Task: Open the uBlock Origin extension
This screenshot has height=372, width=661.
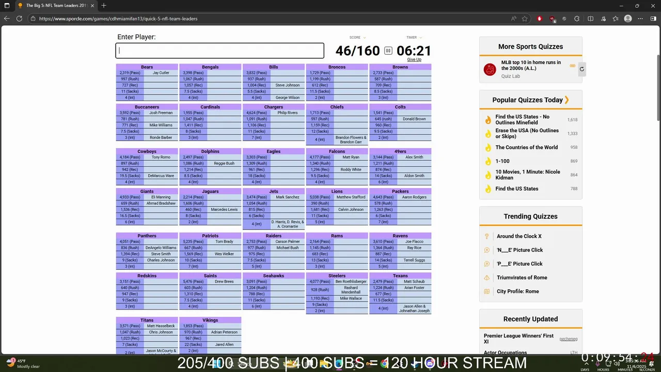Action: [553, 19]
